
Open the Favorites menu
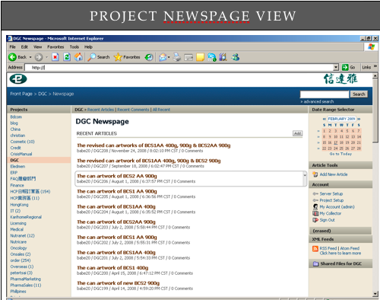click(x=55, y=47)
